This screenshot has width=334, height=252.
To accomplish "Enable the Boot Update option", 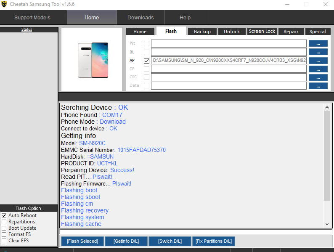I will (4, 228).
